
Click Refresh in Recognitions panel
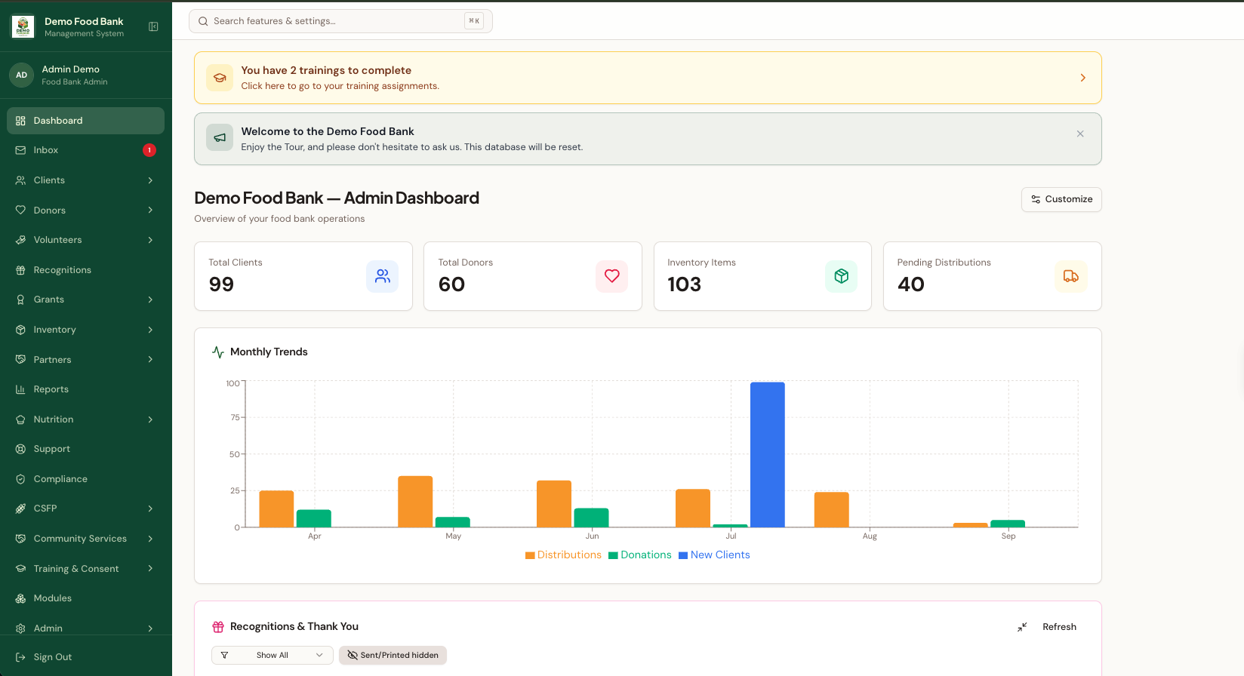click(x=1059, y=627)
